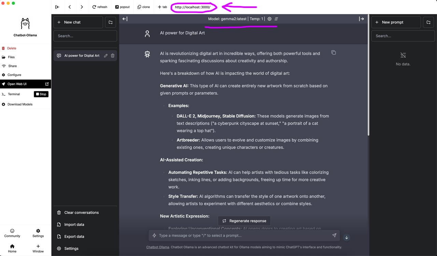The height and width of the screenshot is (256, 437).
Task: Click the robot assistant avatar icon
Action: click(147, 54)
